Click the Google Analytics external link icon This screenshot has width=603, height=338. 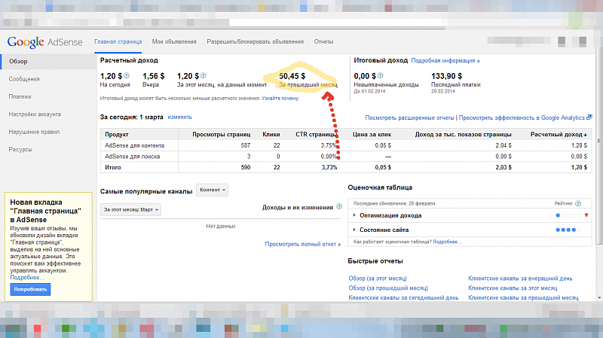pos(589,117)
